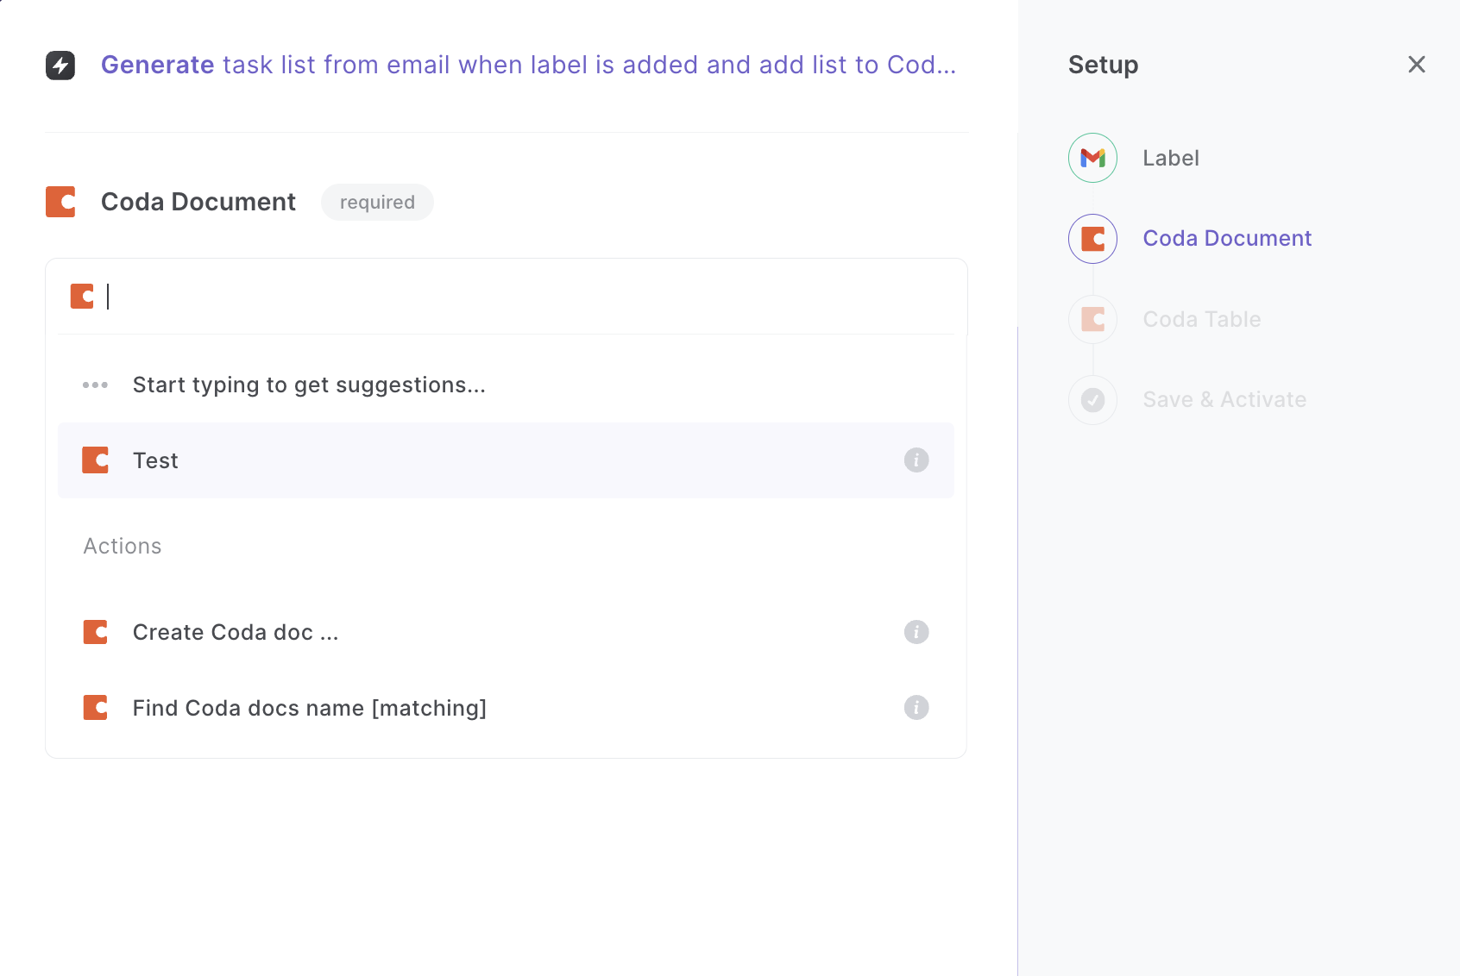
Task: Open the truncated automation title link
Action: (x=528, y=65)
